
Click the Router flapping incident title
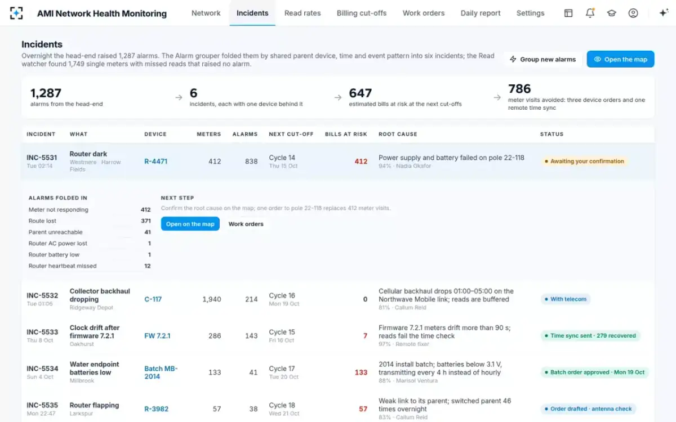coord(94,405)
